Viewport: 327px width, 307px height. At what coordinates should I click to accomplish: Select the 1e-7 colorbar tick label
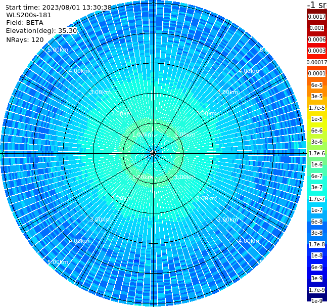[x=317, y=210]
